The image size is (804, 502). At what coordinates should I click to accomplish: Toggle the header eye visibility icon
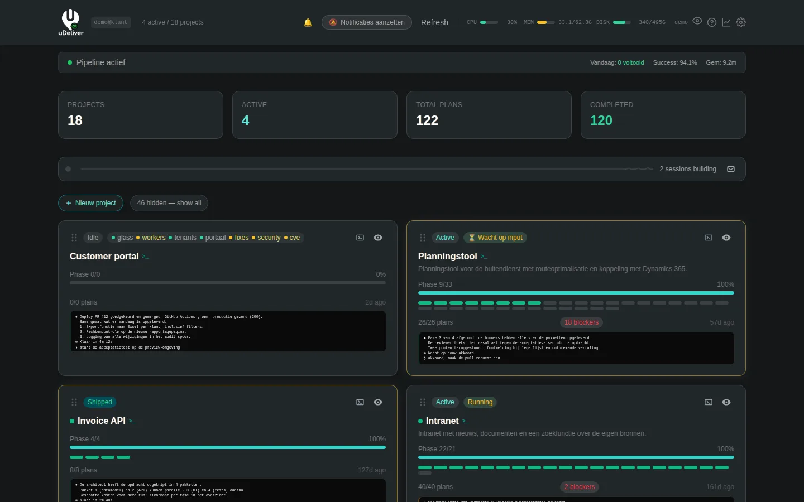point(697,21)
